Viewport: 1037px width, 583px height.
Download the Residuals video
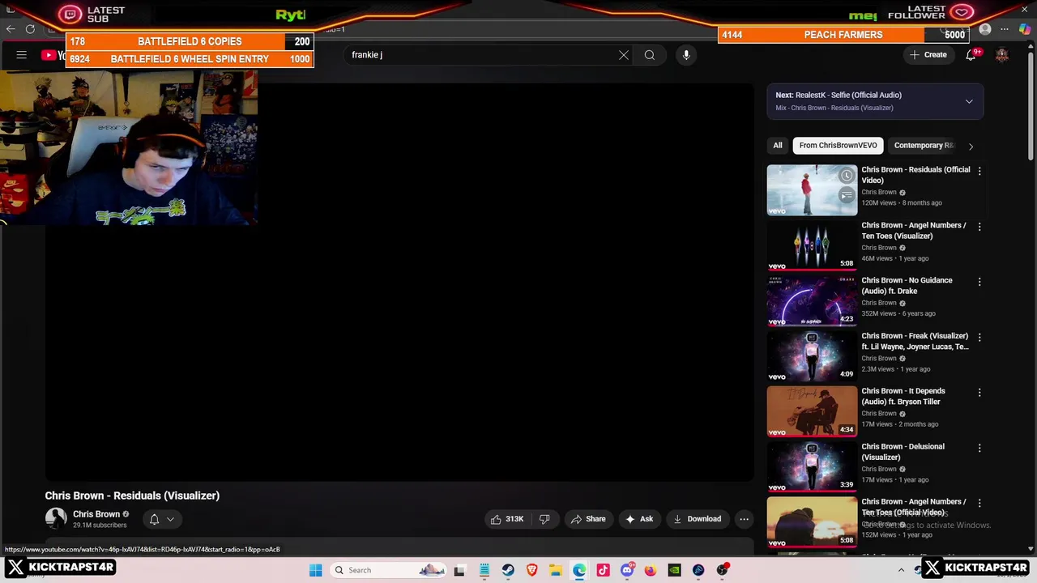pyautogui.click(x=697, y=519)
